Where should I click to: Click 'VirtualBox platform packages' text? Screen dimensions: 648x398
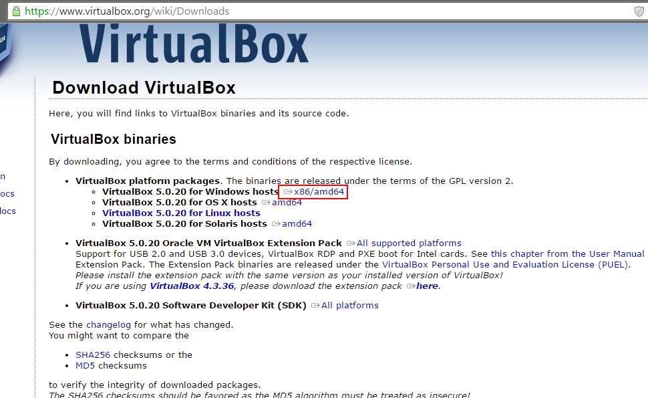pos(148,181)
